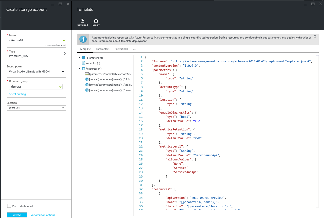Click the Variables (0) document icon
This screenshot has height=218, width=324.
pyautogui.click(x=83, y=63)
